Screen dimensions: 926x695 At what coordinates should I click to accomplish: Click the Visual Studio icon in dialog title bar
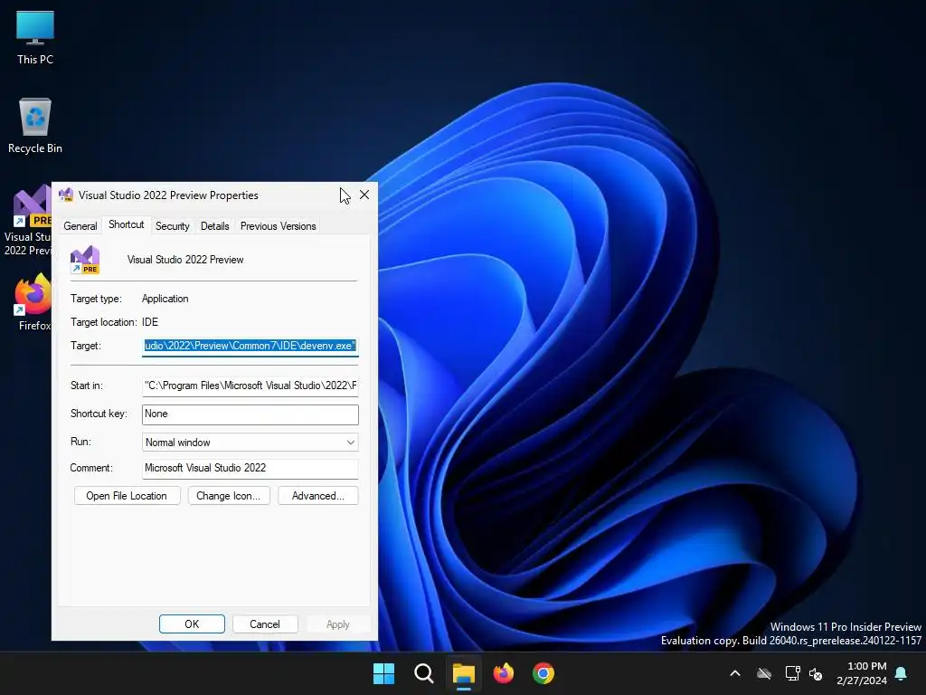tap(66, 195)
